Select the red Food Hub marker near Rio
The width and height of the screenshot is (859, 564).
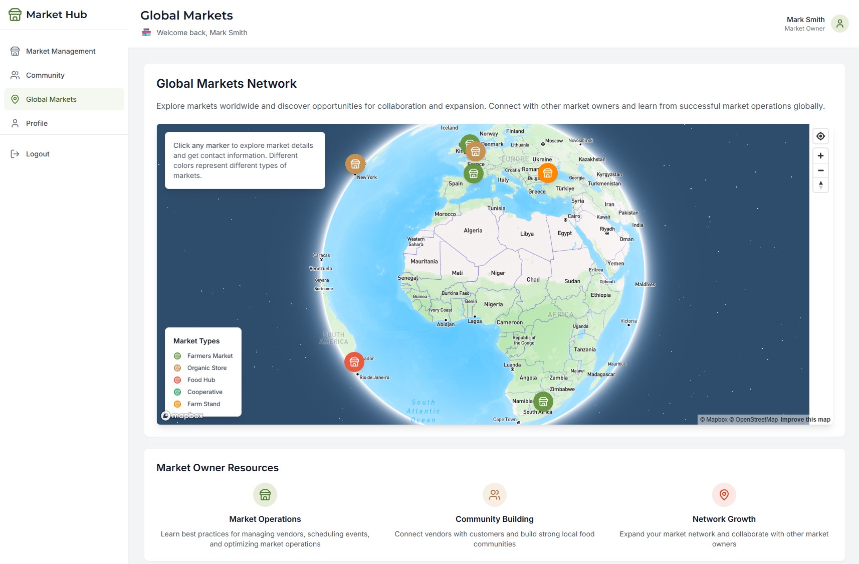(x=354, y=361)
